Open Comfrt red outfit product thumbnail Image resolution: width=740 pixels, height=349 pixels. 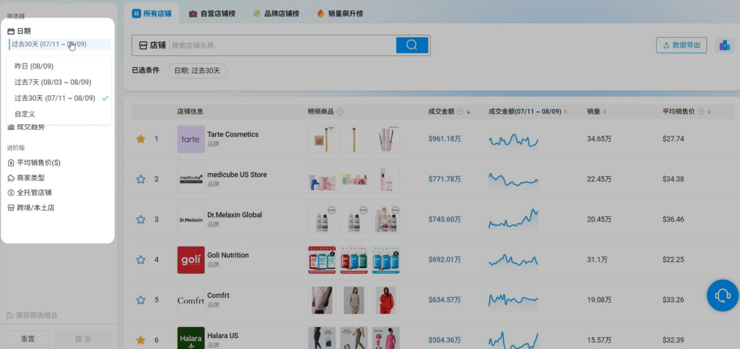[x=385, y=299]
